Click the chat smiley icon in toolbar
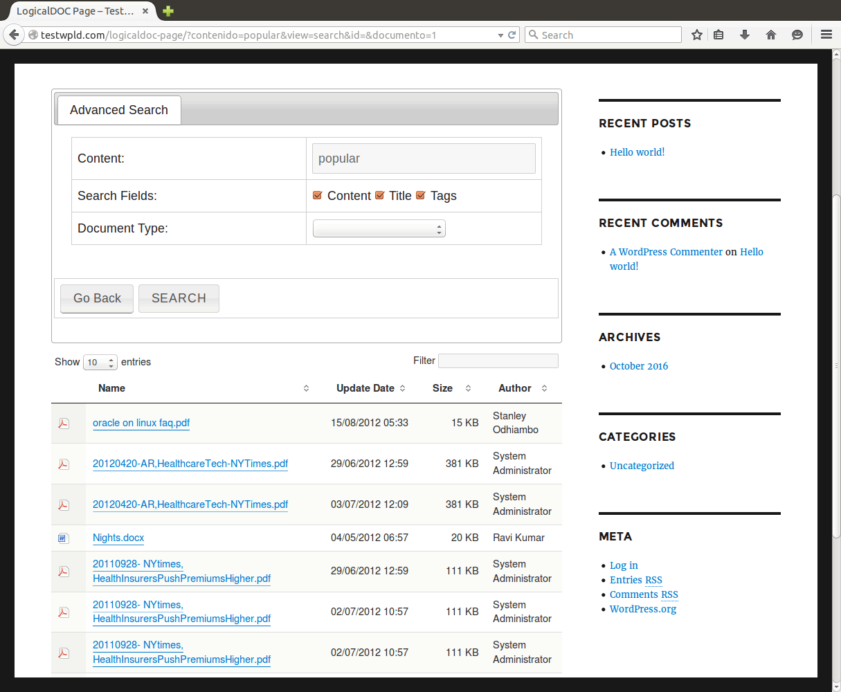This screenshot has height=692, width=841. [797, 35]
